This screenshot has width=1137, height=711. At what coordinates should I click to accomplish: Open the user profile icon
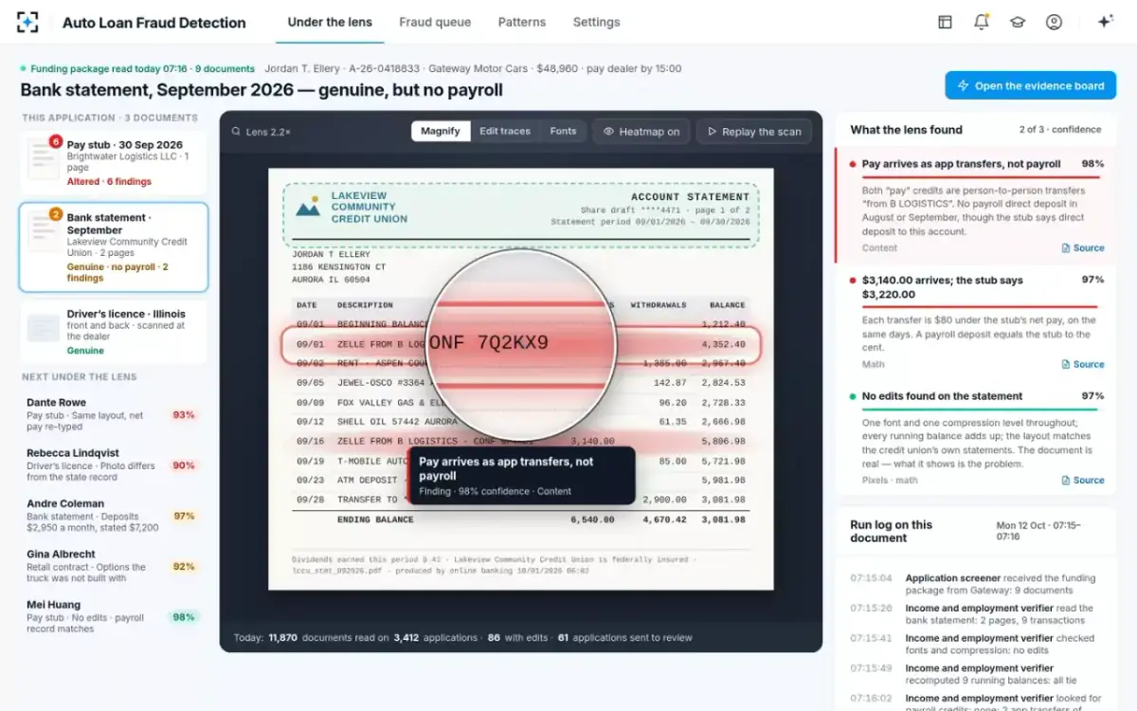point(1054,22)
